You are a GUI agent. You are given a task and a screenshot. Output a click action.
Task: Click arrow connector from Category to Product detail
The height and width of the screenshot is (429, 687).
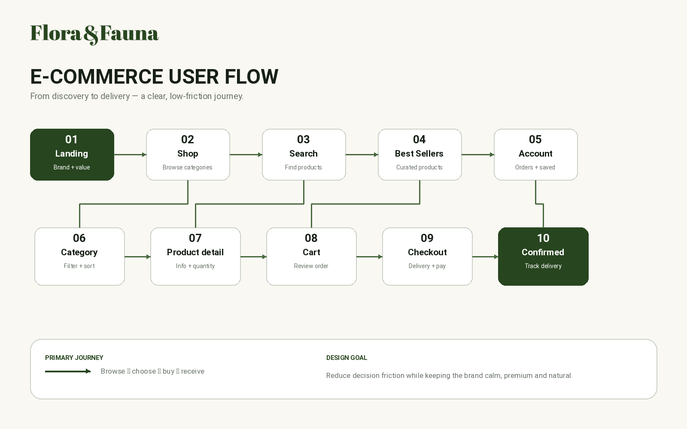(x=138, y=257)
